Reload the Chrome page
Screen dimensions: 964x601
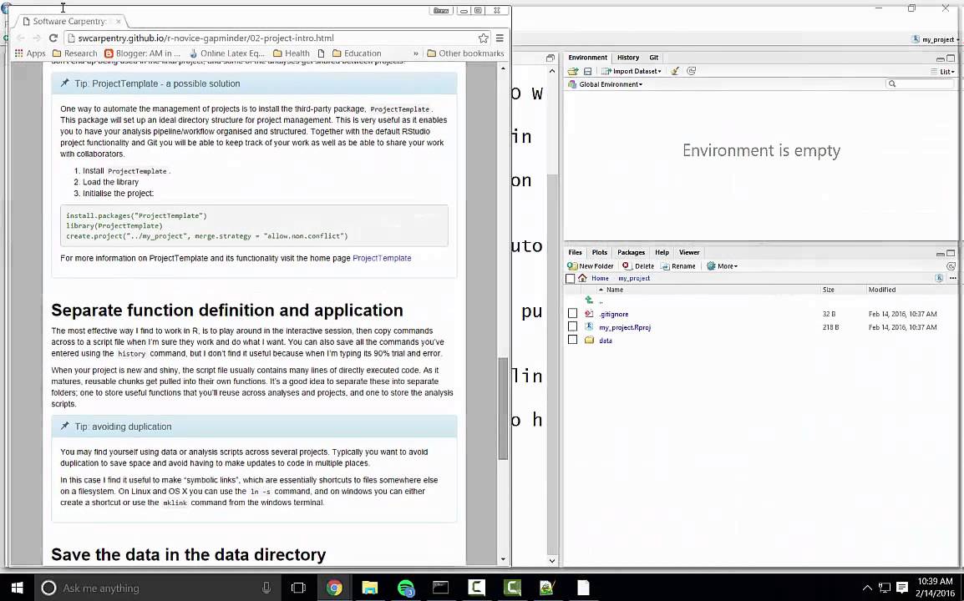53,38
